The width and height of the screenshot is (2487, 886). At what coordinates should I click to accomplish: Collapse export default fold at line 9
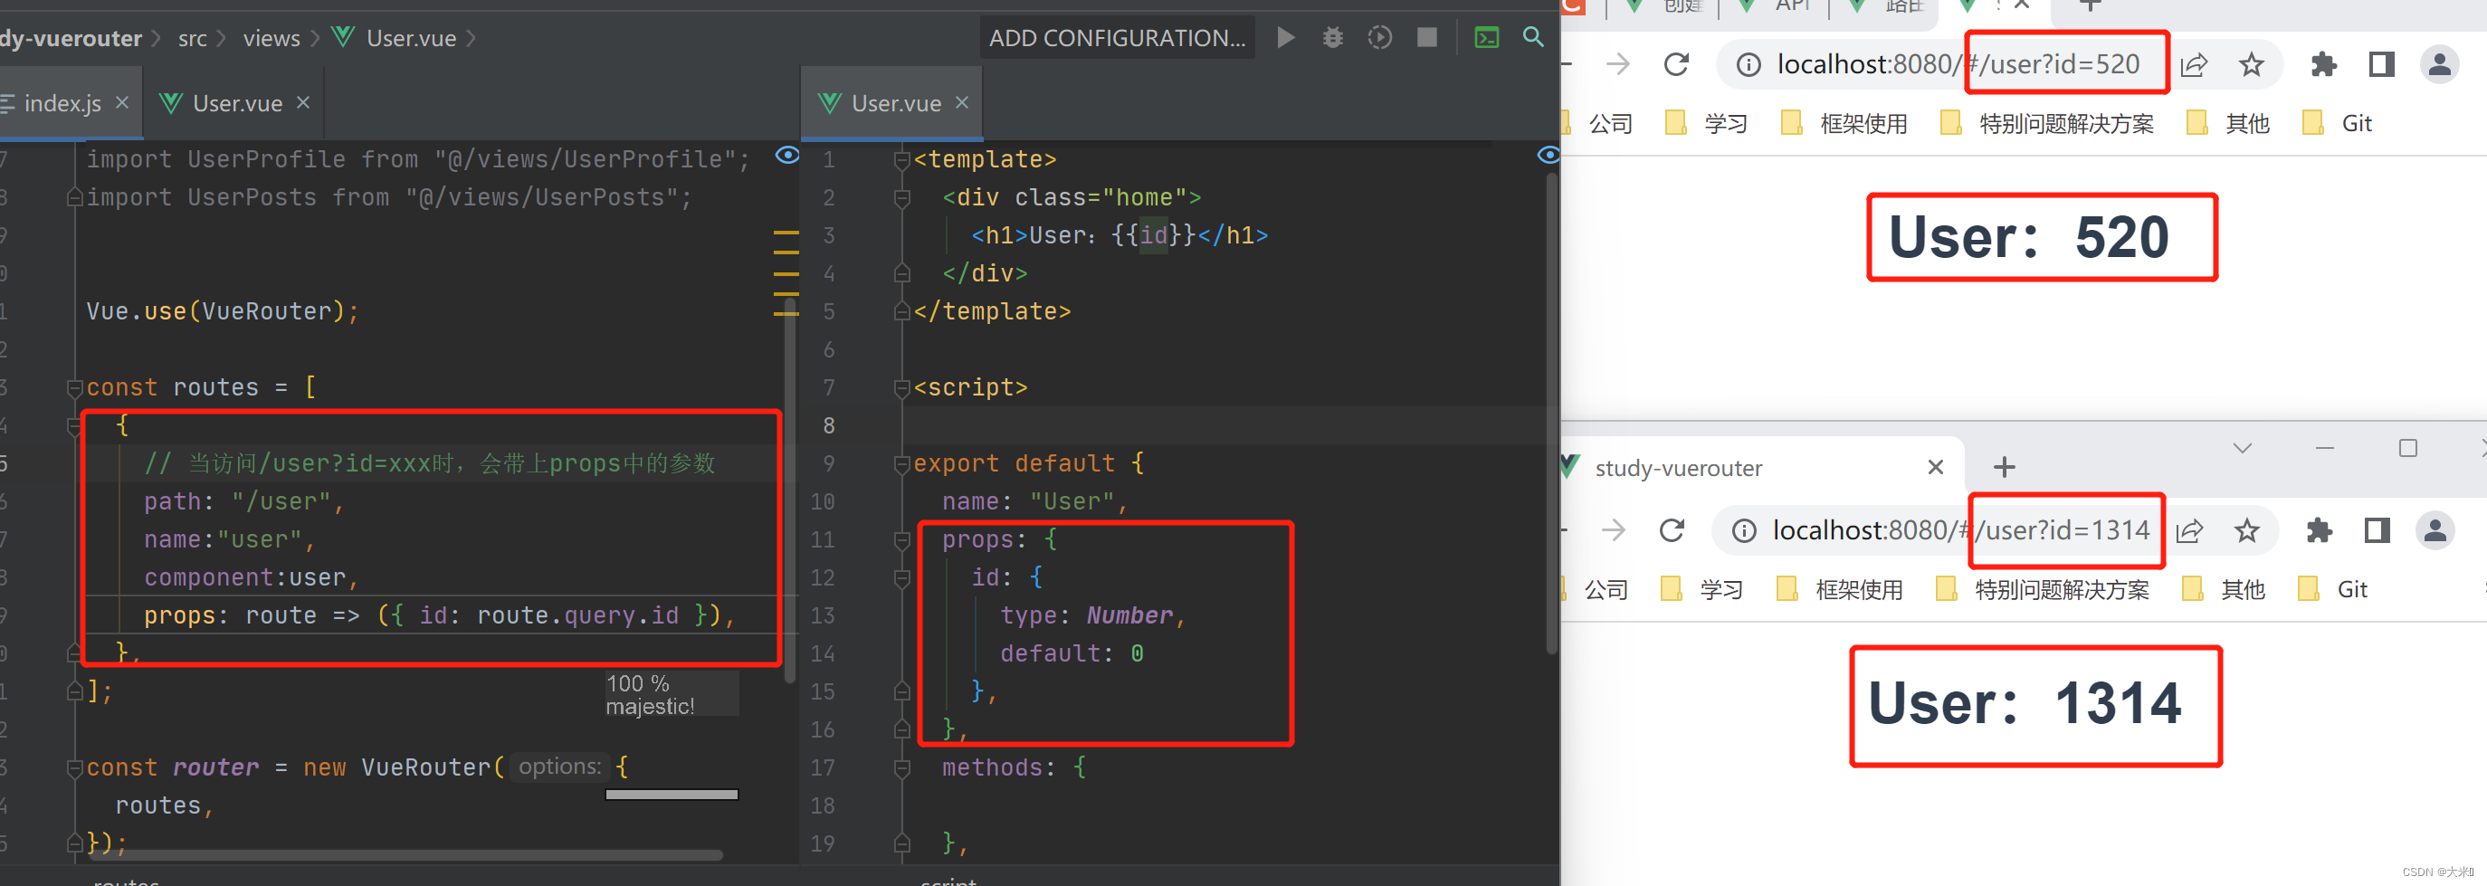pos(901,464)
